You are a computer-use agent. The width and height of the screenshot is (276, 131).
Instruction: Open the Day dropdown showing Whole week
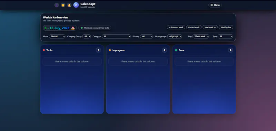(x=201, y=37)
